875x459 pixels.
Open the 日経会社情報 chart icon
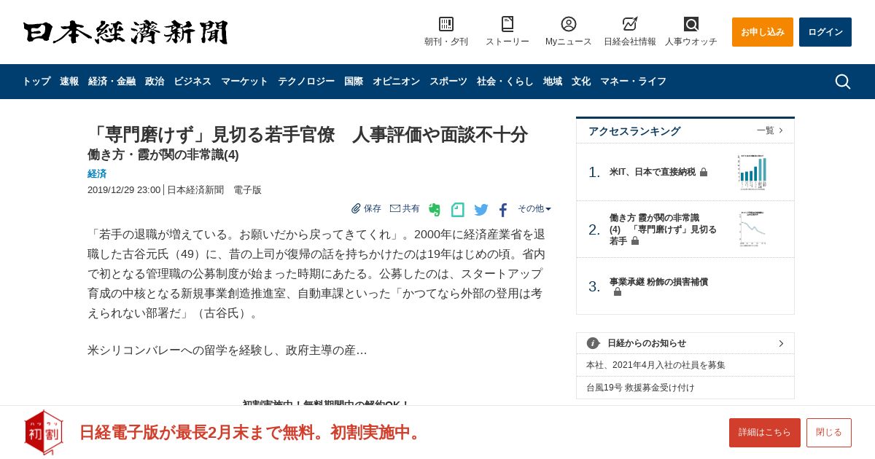630,24
